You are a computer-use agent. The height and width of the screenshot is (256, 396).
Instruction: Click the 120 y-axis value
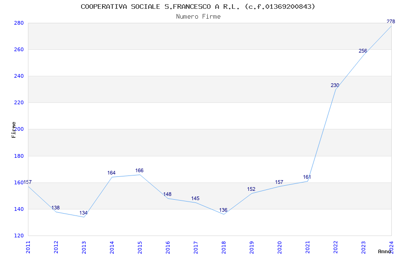pyautogui.click(x=19, y=236)
